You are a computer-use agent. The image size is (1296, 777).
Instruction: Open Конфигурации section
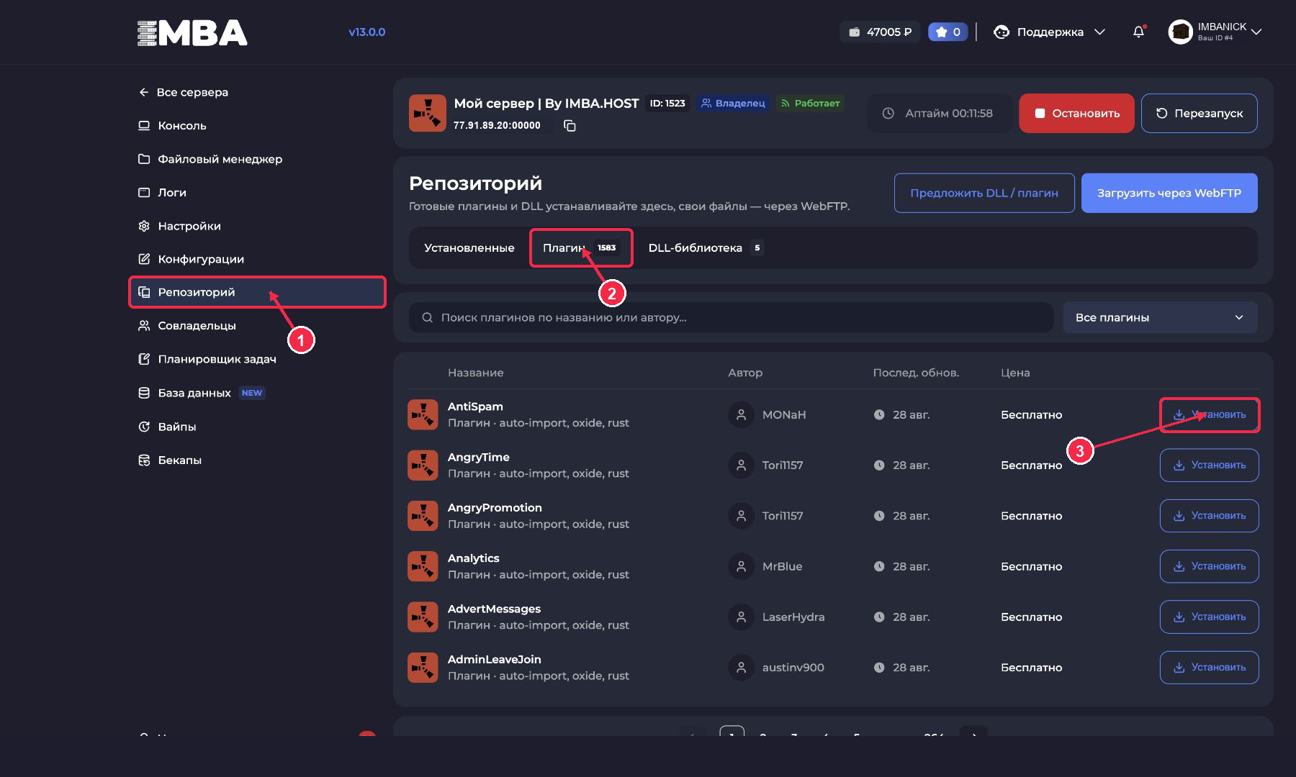tap(191, 259)
